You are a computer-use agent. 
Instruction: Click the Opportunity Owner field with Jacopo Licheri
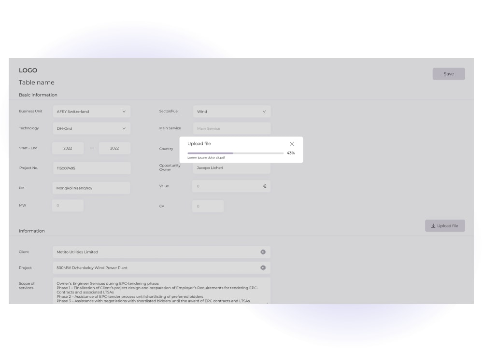point(232,167)
